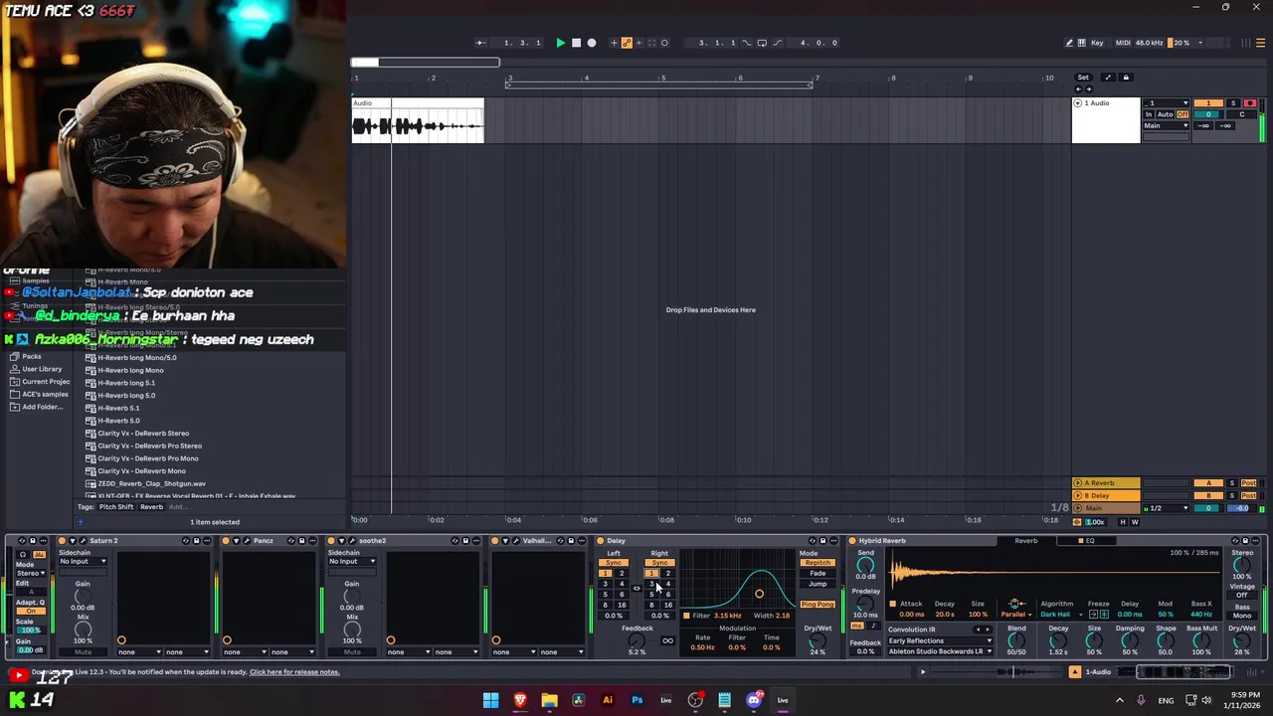The height and width of the screenshot is (716, 1273).
Task: Stop playback with the square Stop button
Action: [576, 43]
